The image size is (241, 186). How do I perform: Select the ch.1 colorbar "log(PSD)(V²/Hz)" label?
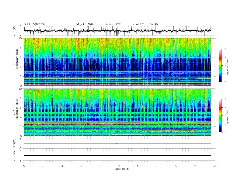(x=228, y=66)
